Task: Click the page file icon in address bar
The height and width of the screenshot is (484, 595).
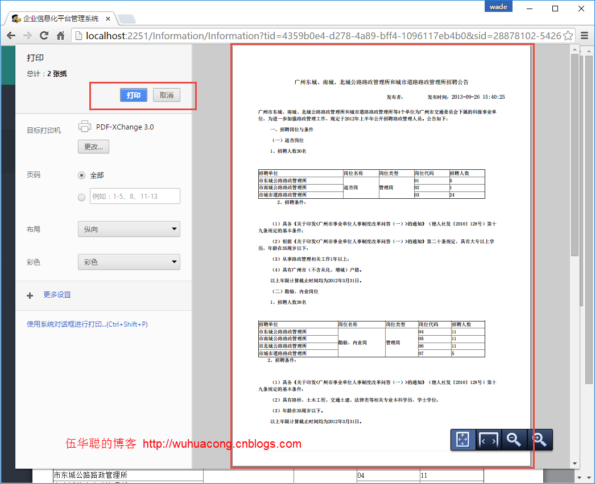Action: click(78, 36)
